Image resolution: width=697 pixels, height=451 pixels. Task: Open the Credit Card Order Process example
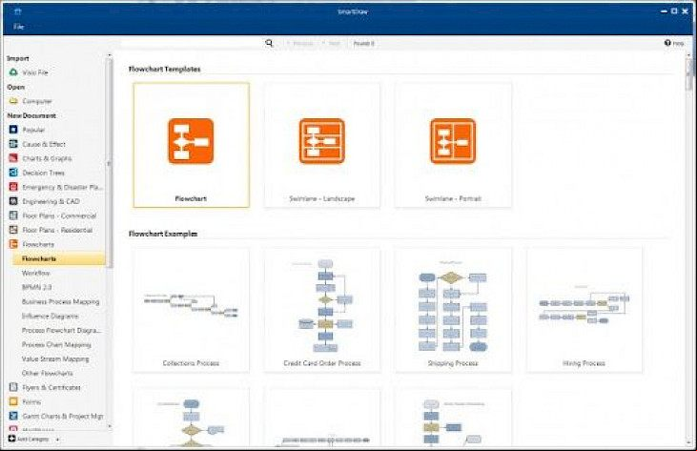(x=322, y=310)
